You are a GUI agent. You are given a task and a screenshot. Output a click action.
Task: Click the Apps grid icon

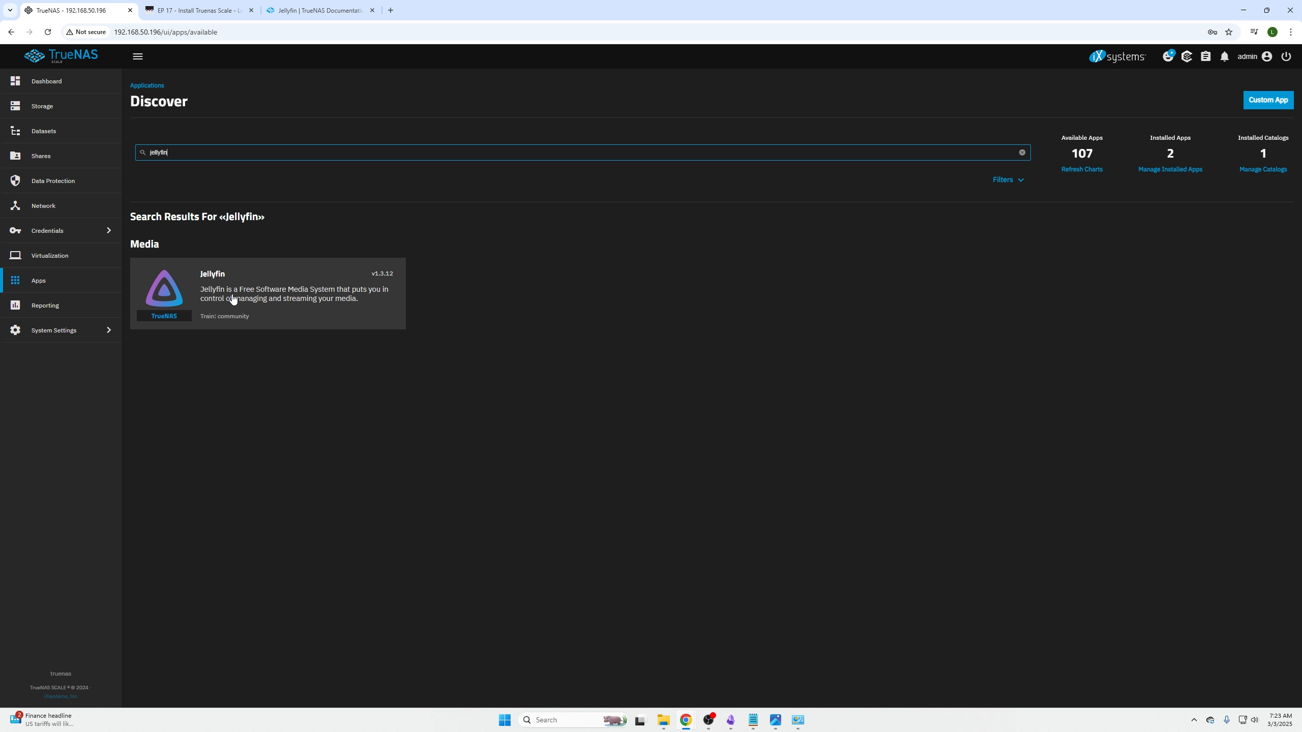(15, 280)
